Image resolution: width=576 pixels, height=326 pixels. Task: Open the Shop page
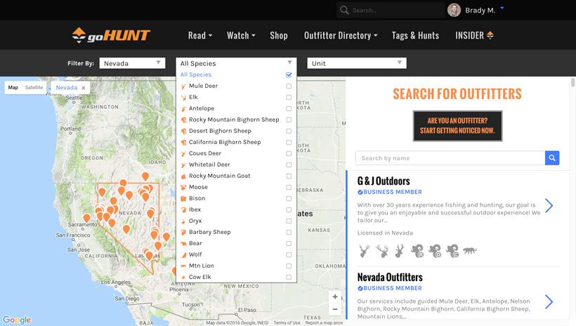click(279, 35)
